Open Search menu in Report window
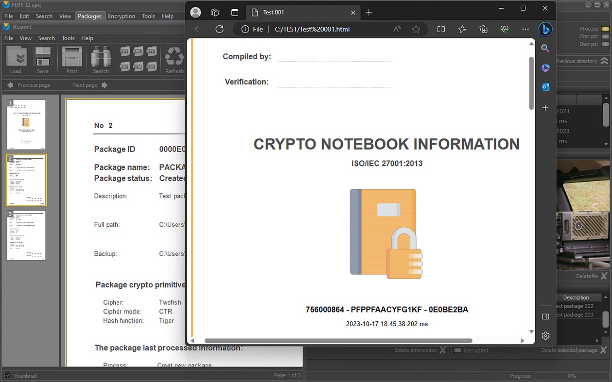This screenshot has width=612, height=382. pos(47,38)
